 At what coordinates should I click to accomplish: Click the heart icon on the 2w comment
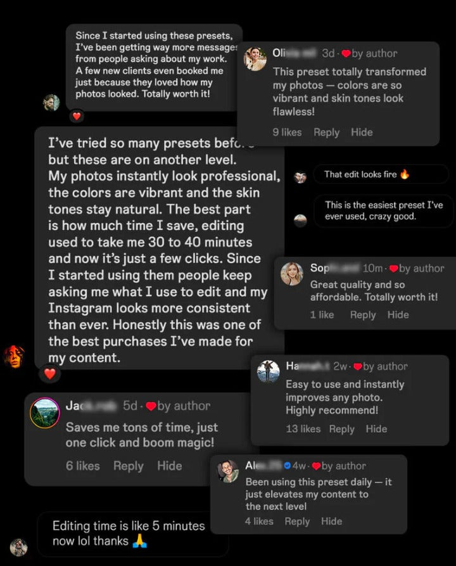(x=357, y=366)
